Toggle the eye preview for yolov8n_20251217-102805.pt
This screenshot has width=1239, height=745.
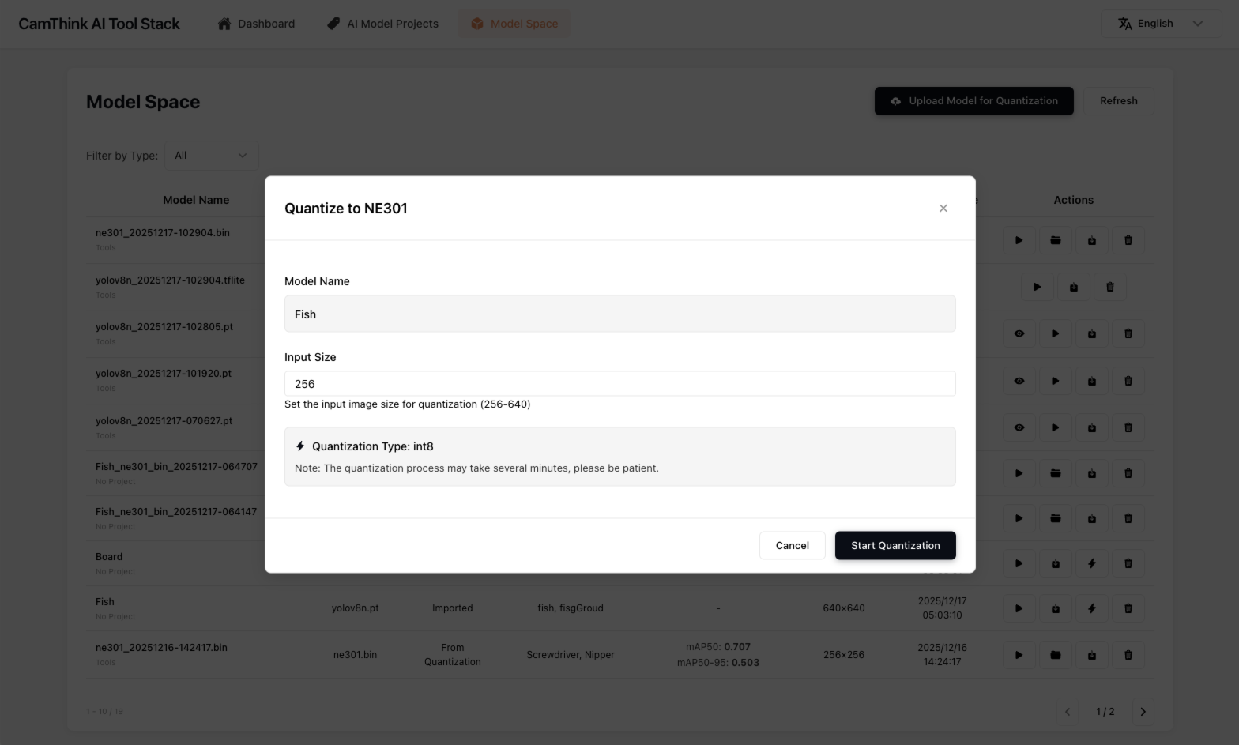tap(1019, 333)
